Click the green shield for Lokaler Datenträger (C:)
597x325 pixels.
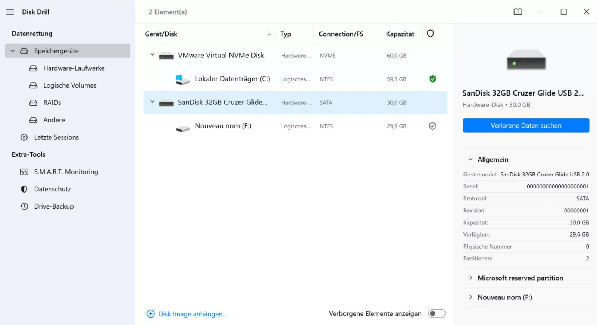[x=432, y=79]
